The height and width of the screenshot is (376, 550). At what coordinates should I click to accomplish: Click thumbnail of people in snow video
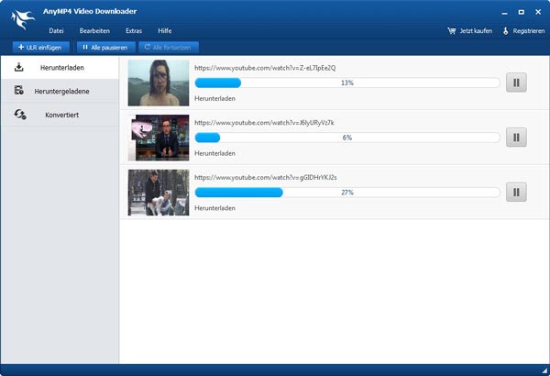159,193
